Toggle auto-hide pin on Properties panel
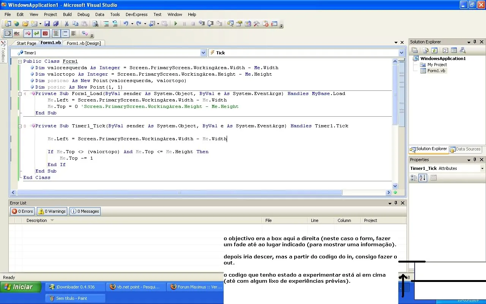The image size is (486, 304). click(x=475, y=160)
